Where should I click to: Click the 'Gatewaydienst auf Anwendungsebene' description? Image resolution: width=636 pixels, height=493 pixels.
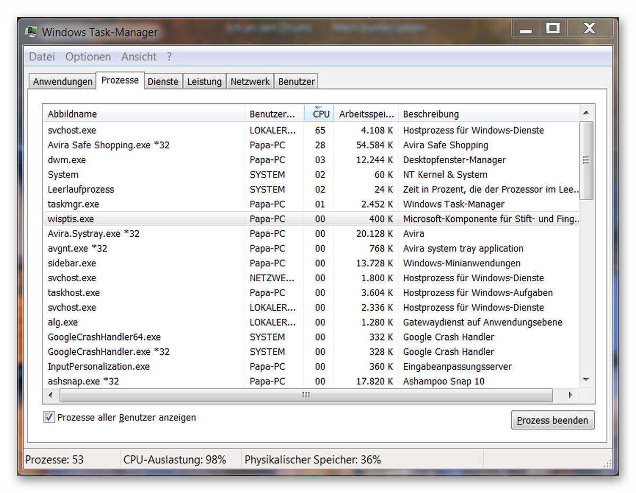point(483,322)
